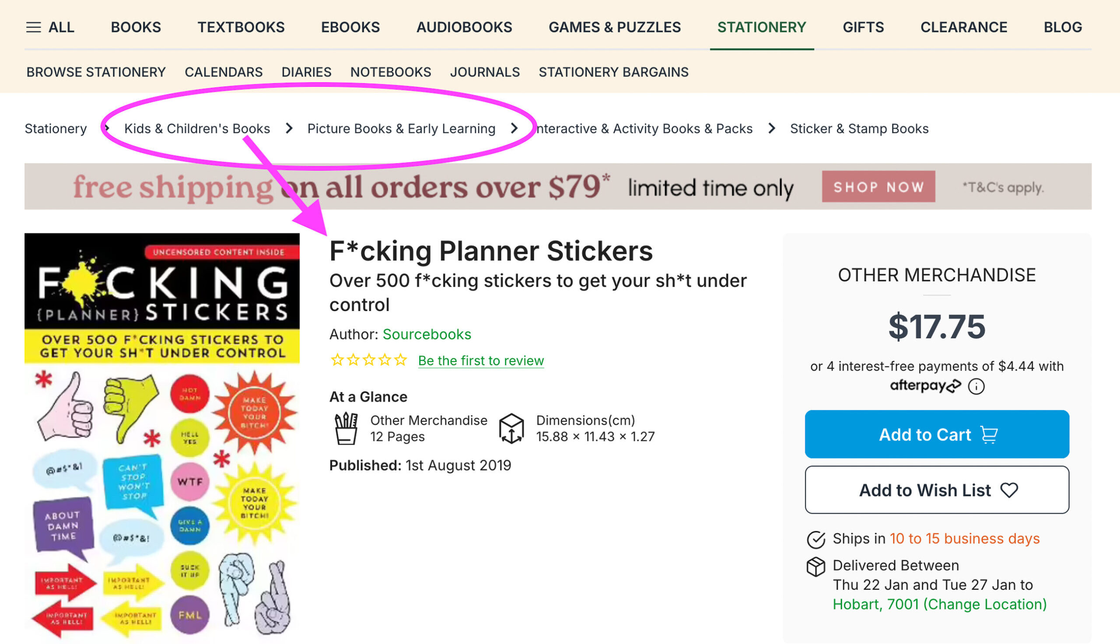Screen dimensions: 1120x644
Task: Open the Sourcebooks author link
Action: coord(427,334)
